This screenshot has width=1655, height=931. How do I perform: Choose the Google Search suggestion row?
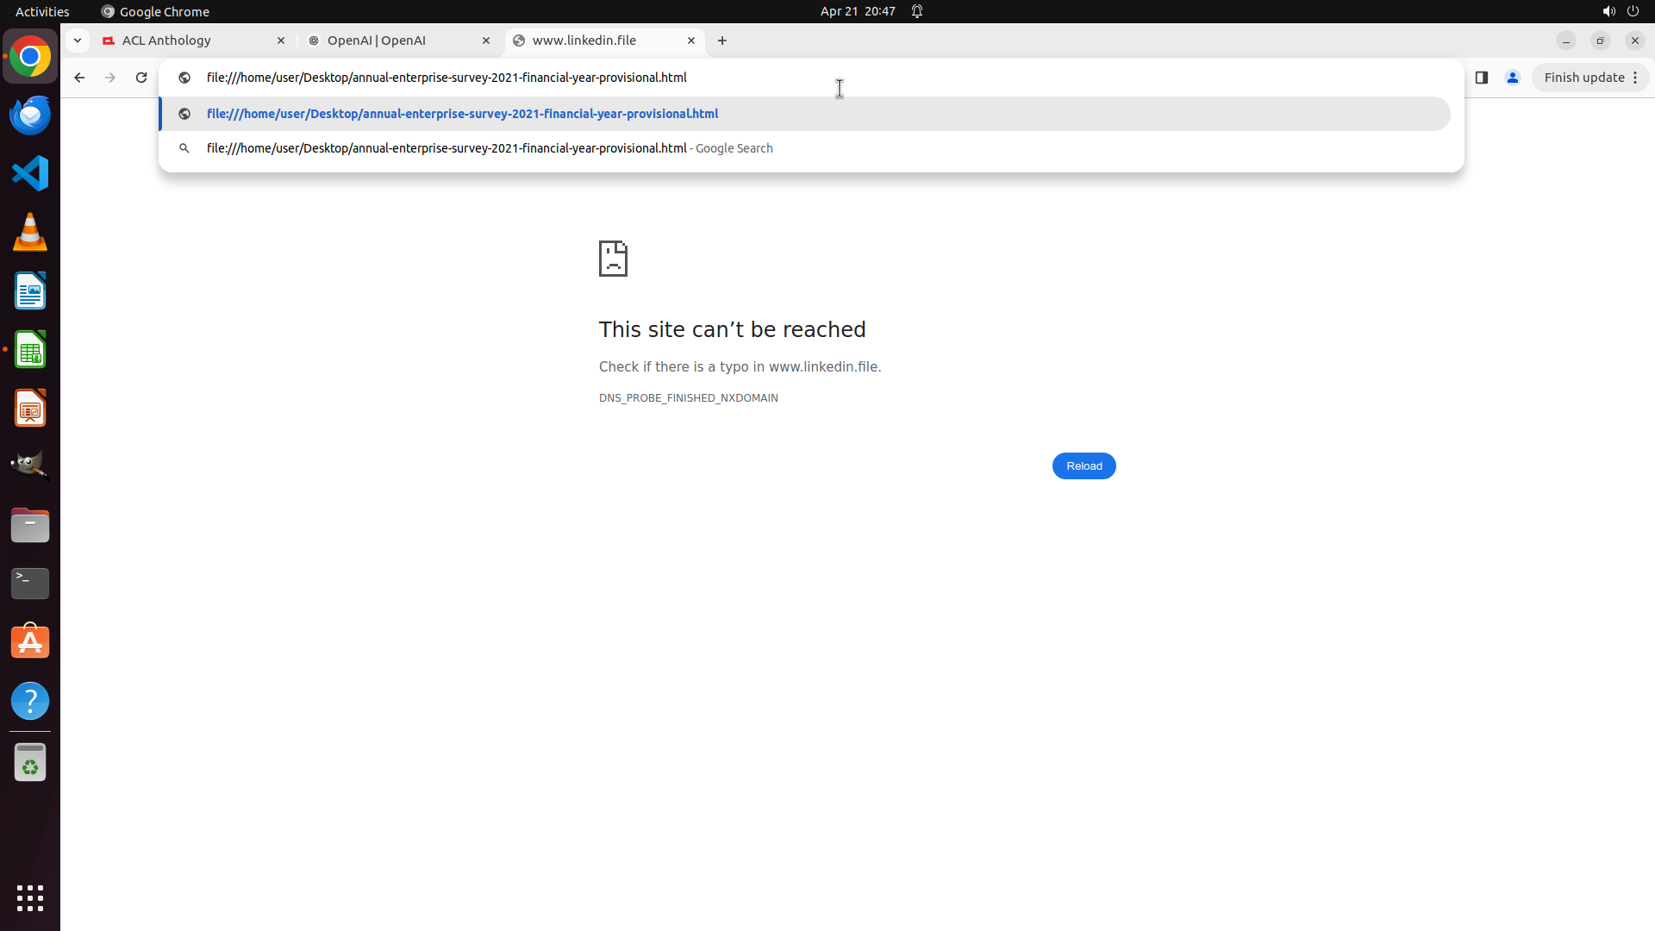[x=489, y=148]
